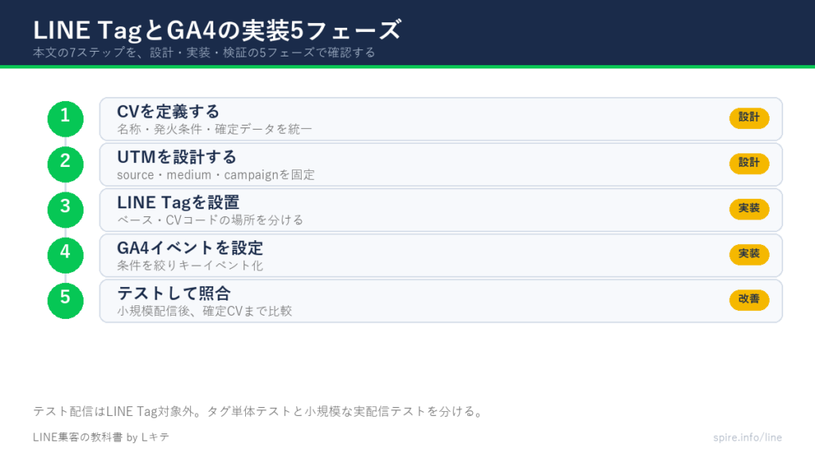Click the source・medium・campaignを固定 subtext
The height and width of the screenshot is (458, 815).
[x=216, y=175]
